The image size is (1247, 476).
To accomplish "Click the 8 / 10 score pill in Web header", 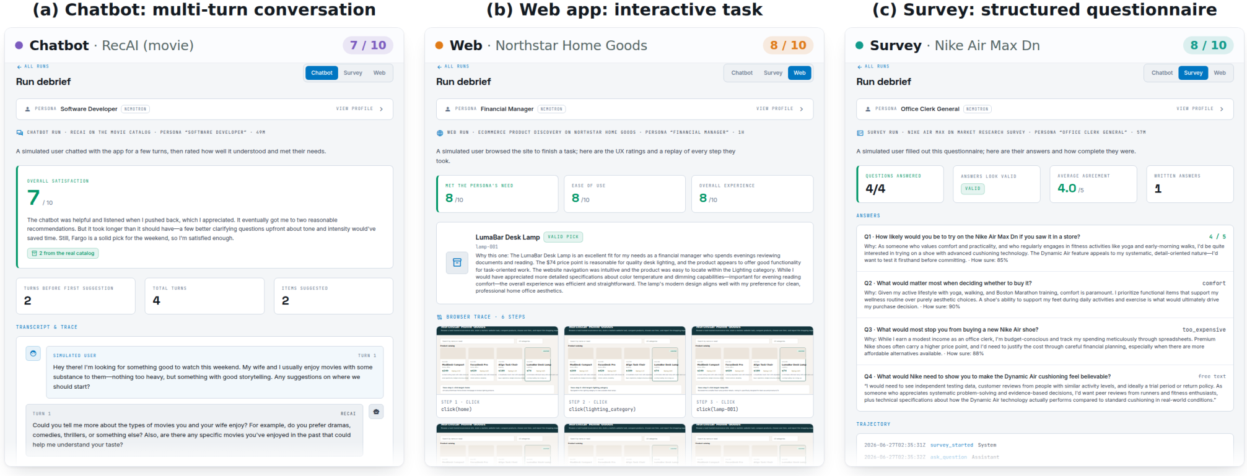I will 788,45.
